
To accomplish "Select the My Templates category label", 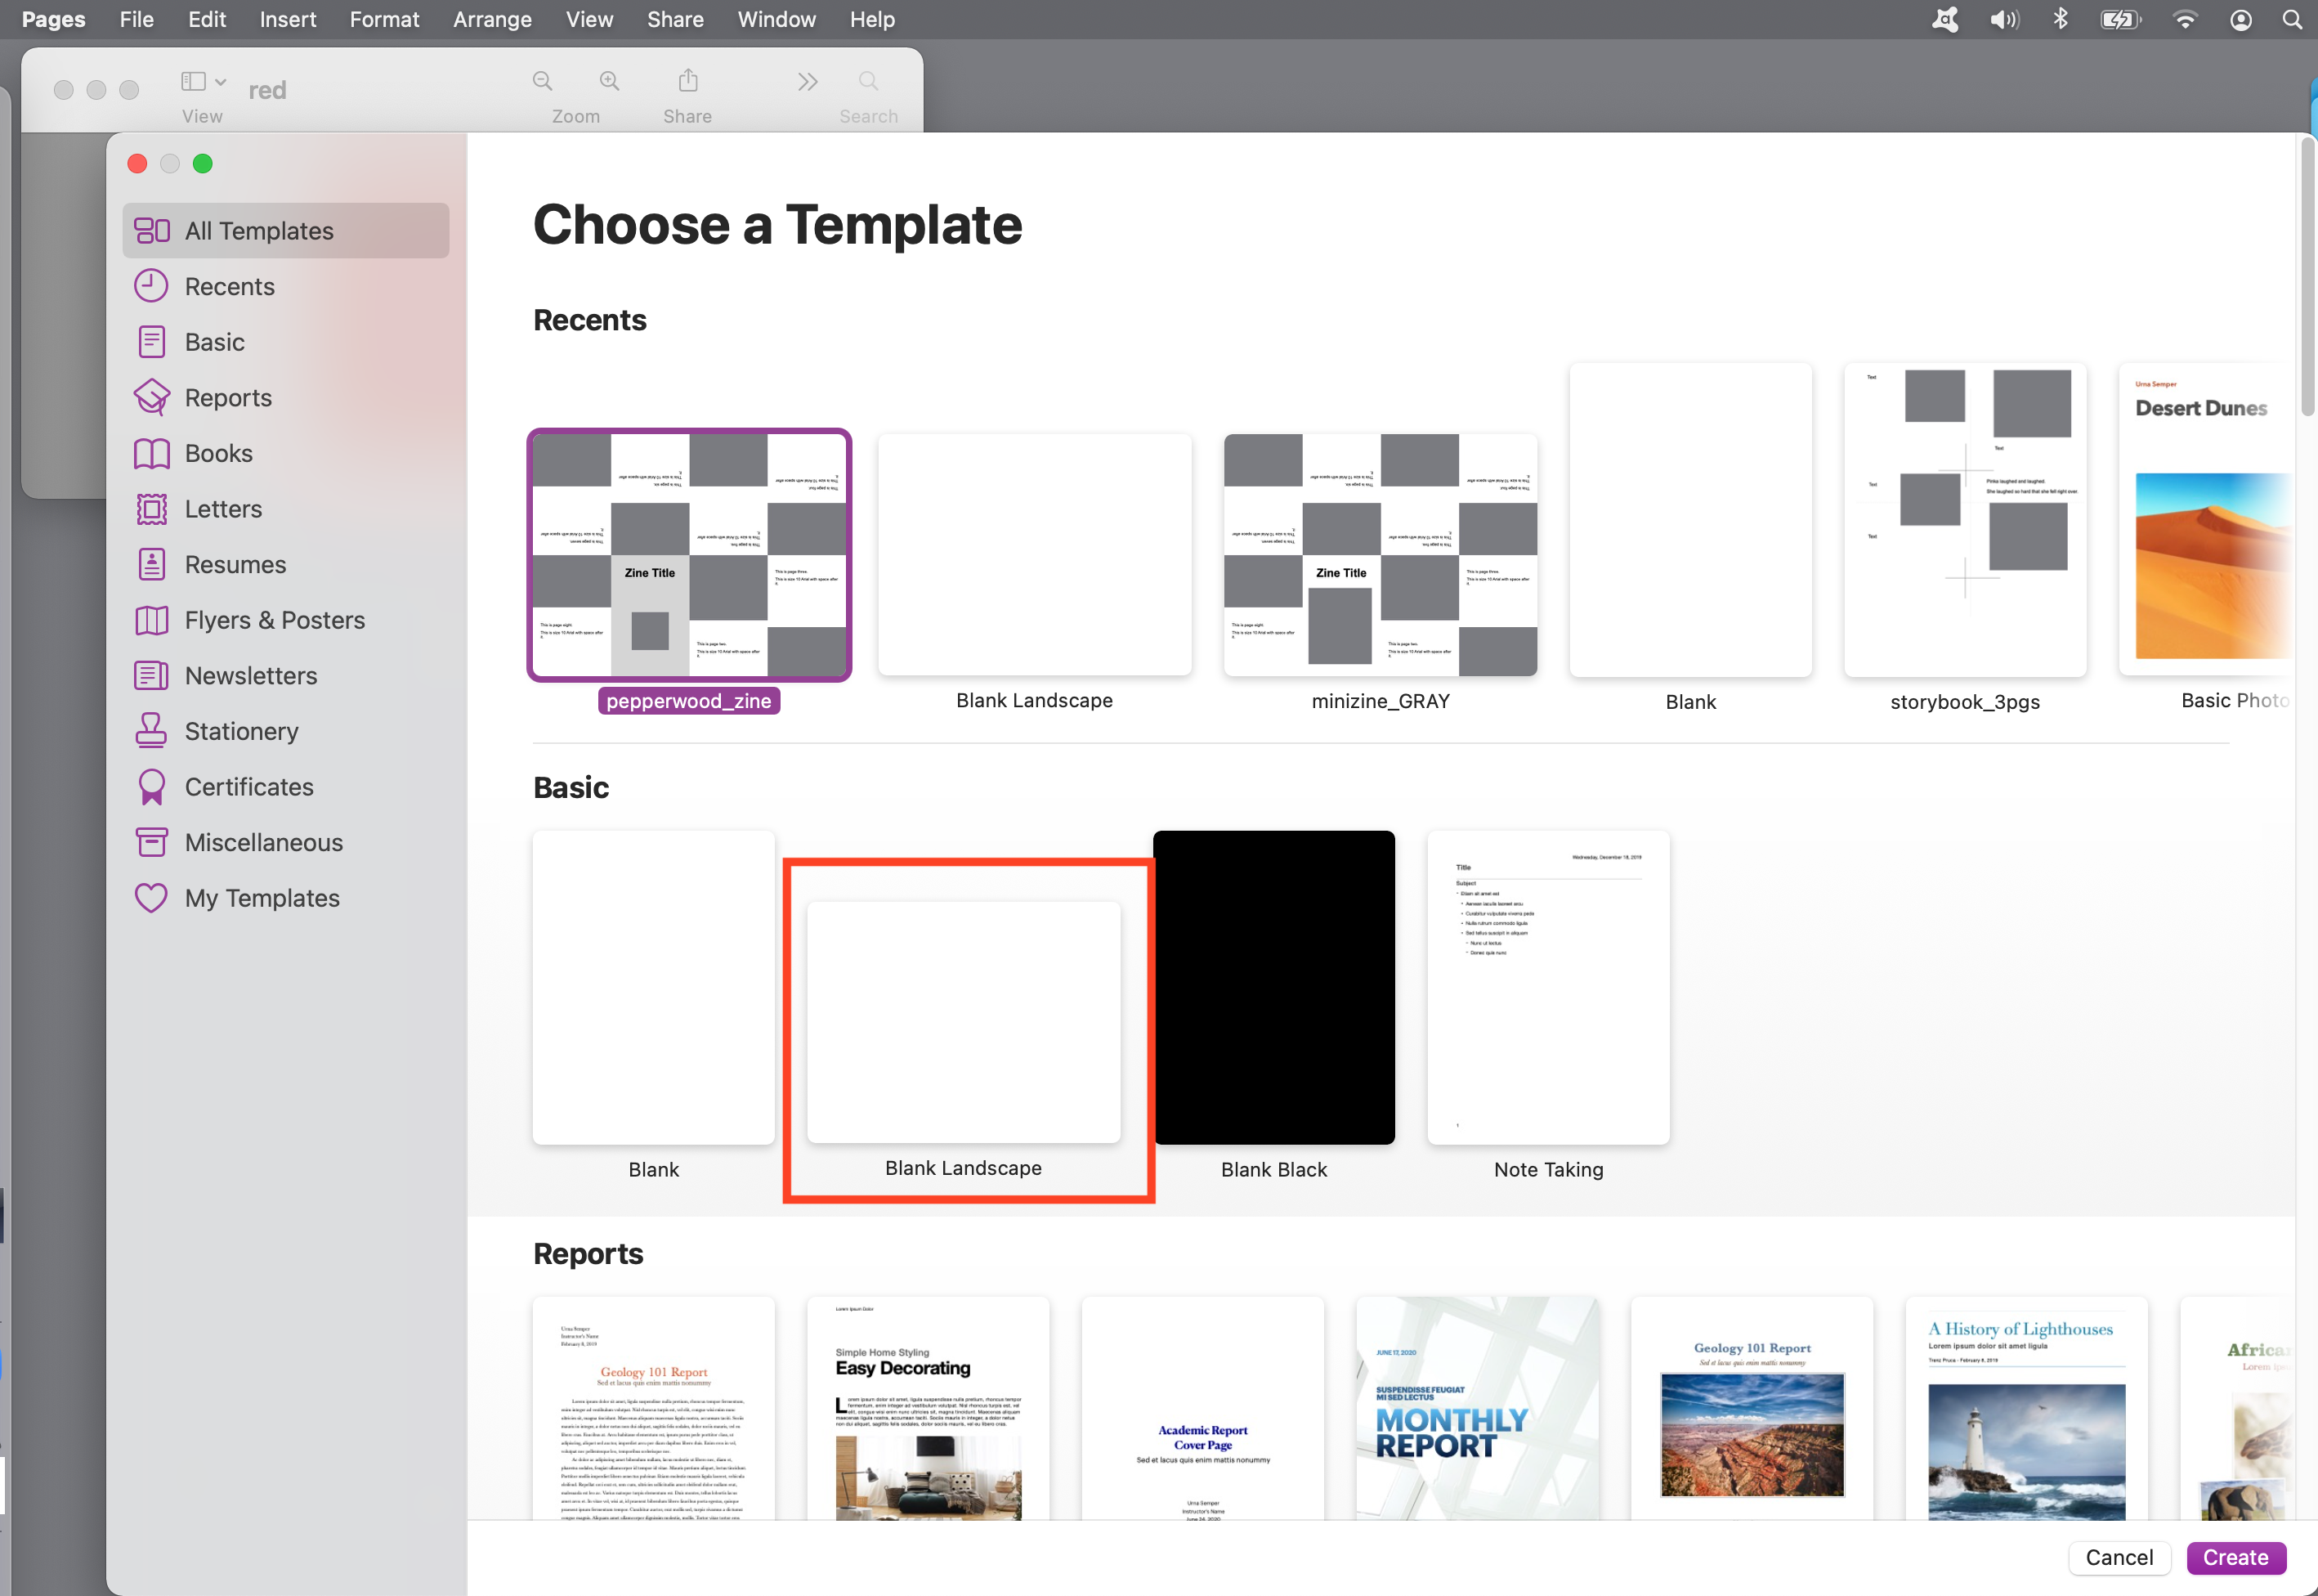I will point(262,898).
